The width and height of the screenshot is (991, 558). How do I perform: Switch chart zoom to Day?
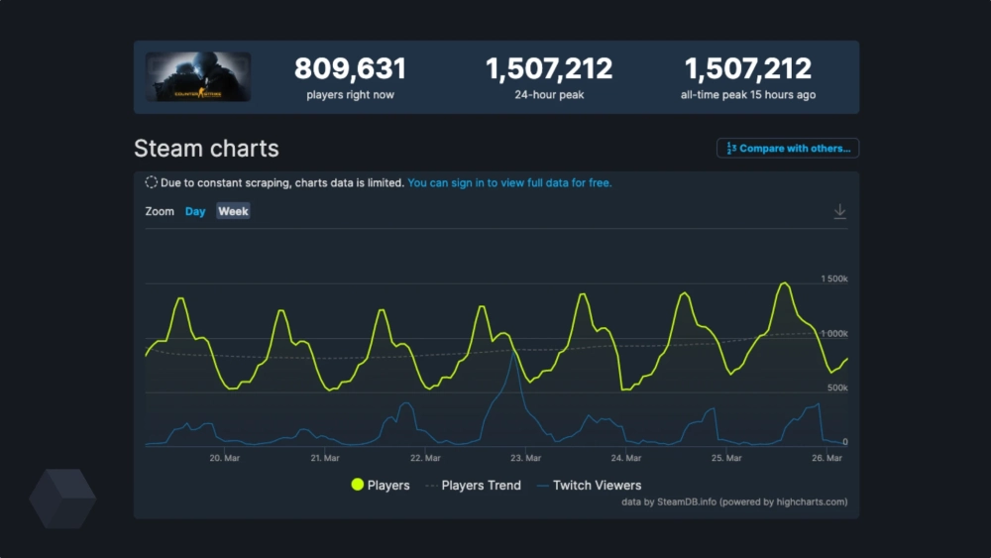click(195, 211)
